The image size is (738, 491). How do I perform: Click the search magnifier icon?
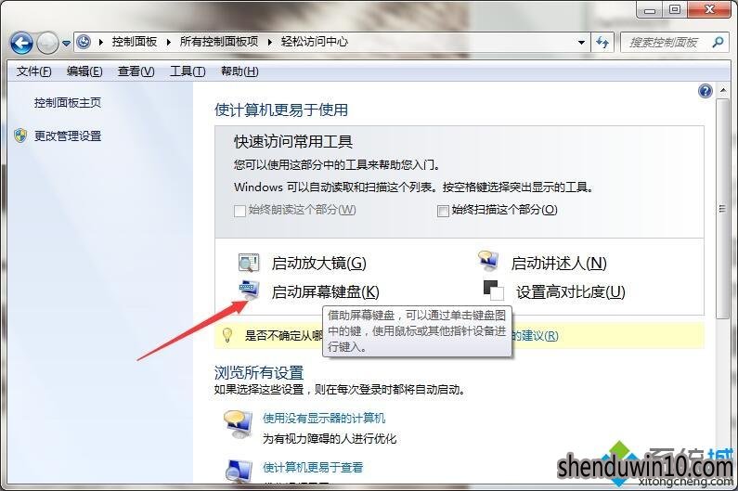(718, 43)
